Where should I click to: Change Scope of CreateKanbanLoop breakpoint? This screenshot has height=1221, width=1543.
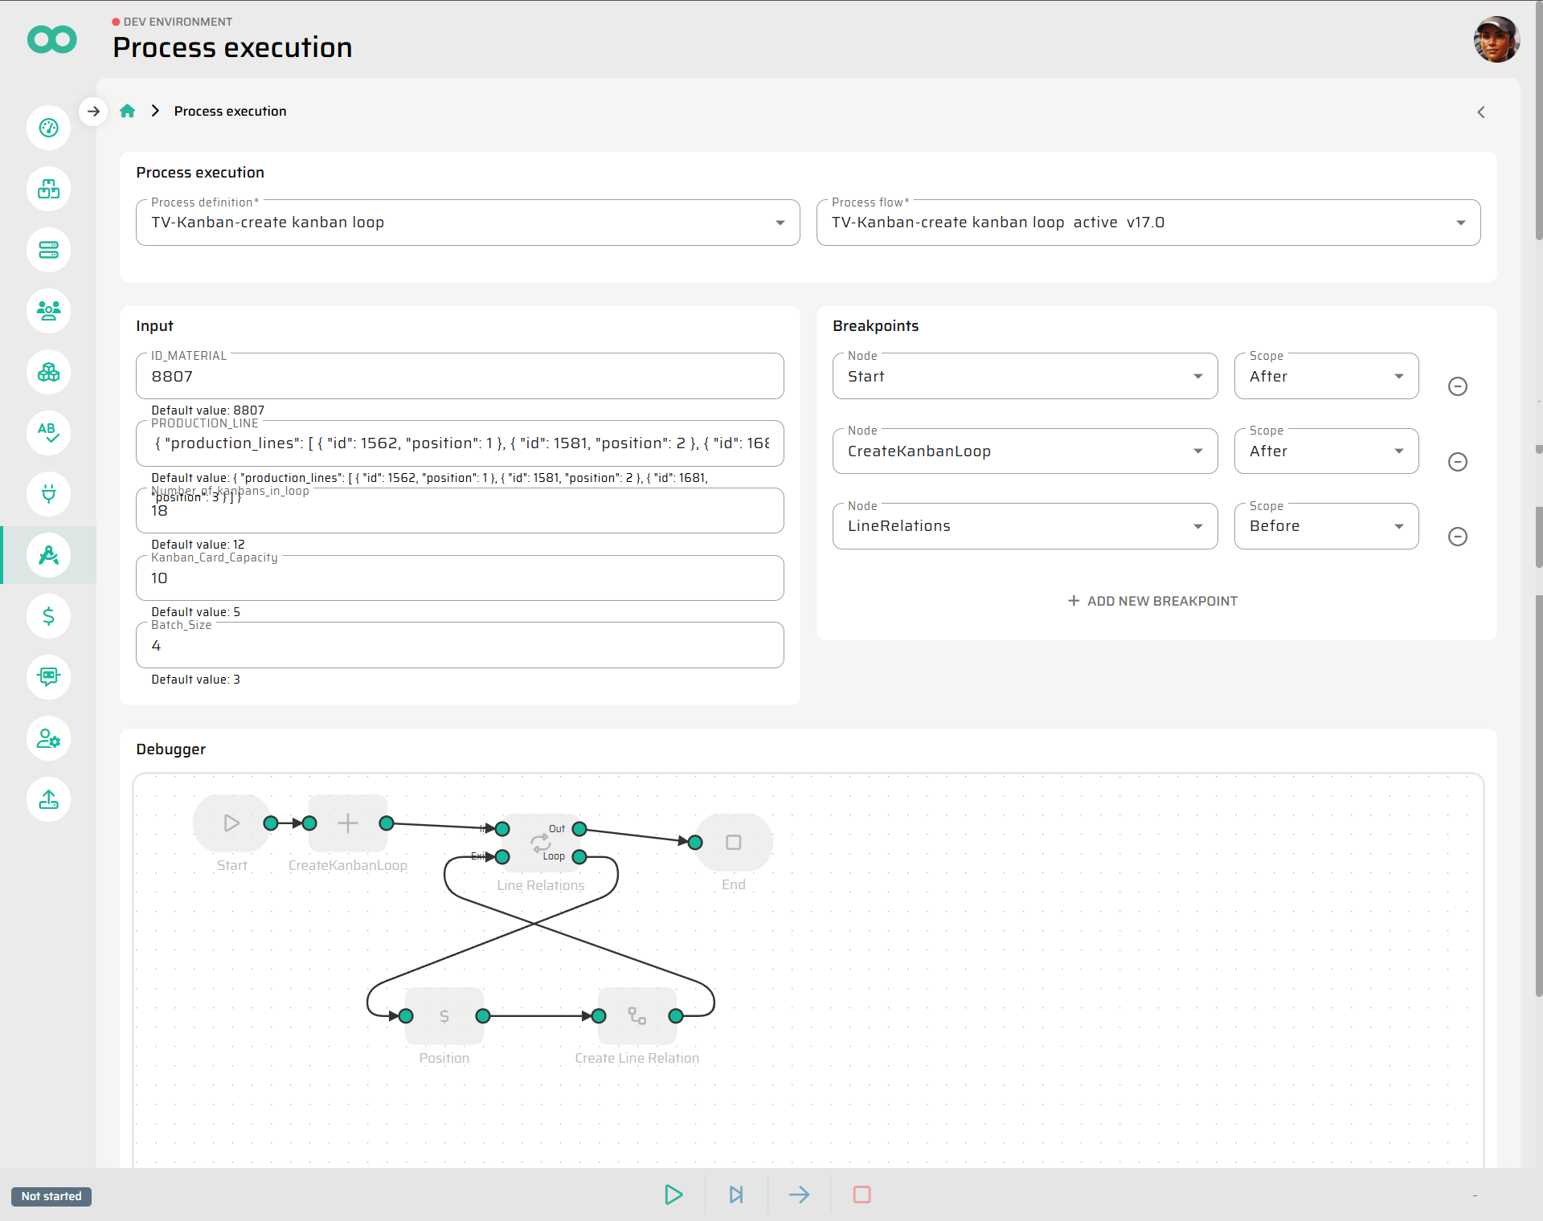click(1326, 451)
